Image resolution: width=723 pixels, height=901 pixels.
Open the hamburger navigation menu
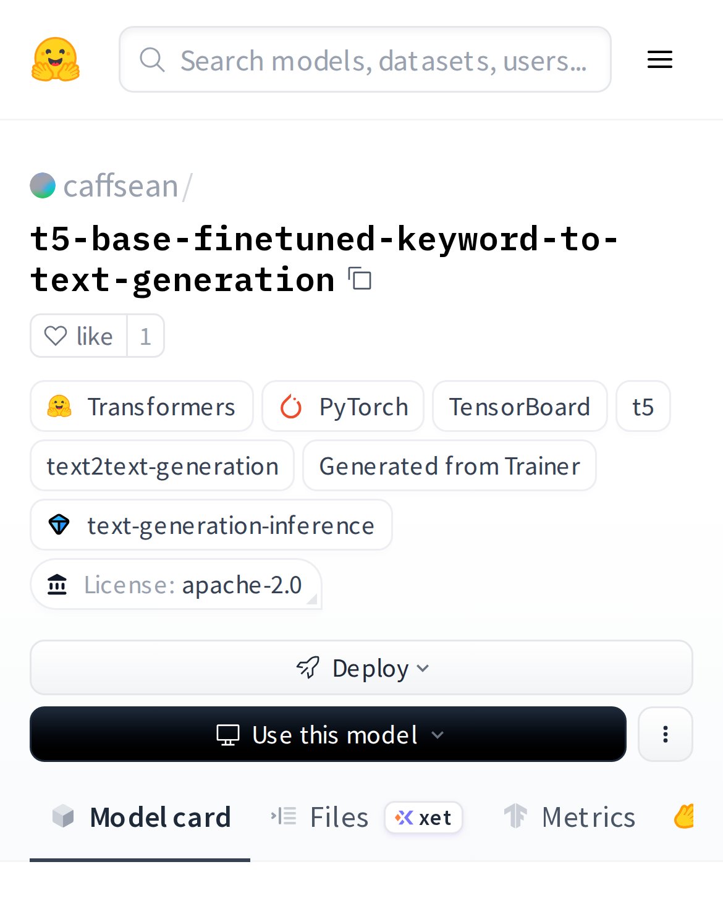pyautogui.click(x=659, y=59)
